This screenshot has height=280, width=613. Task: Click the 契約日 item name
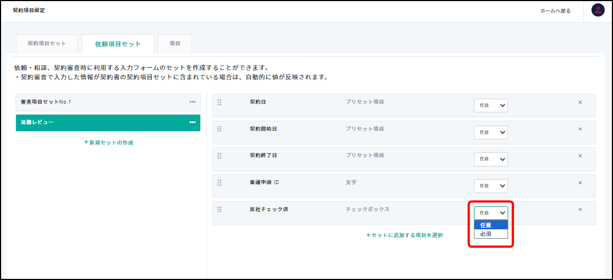tap(258, 102)
